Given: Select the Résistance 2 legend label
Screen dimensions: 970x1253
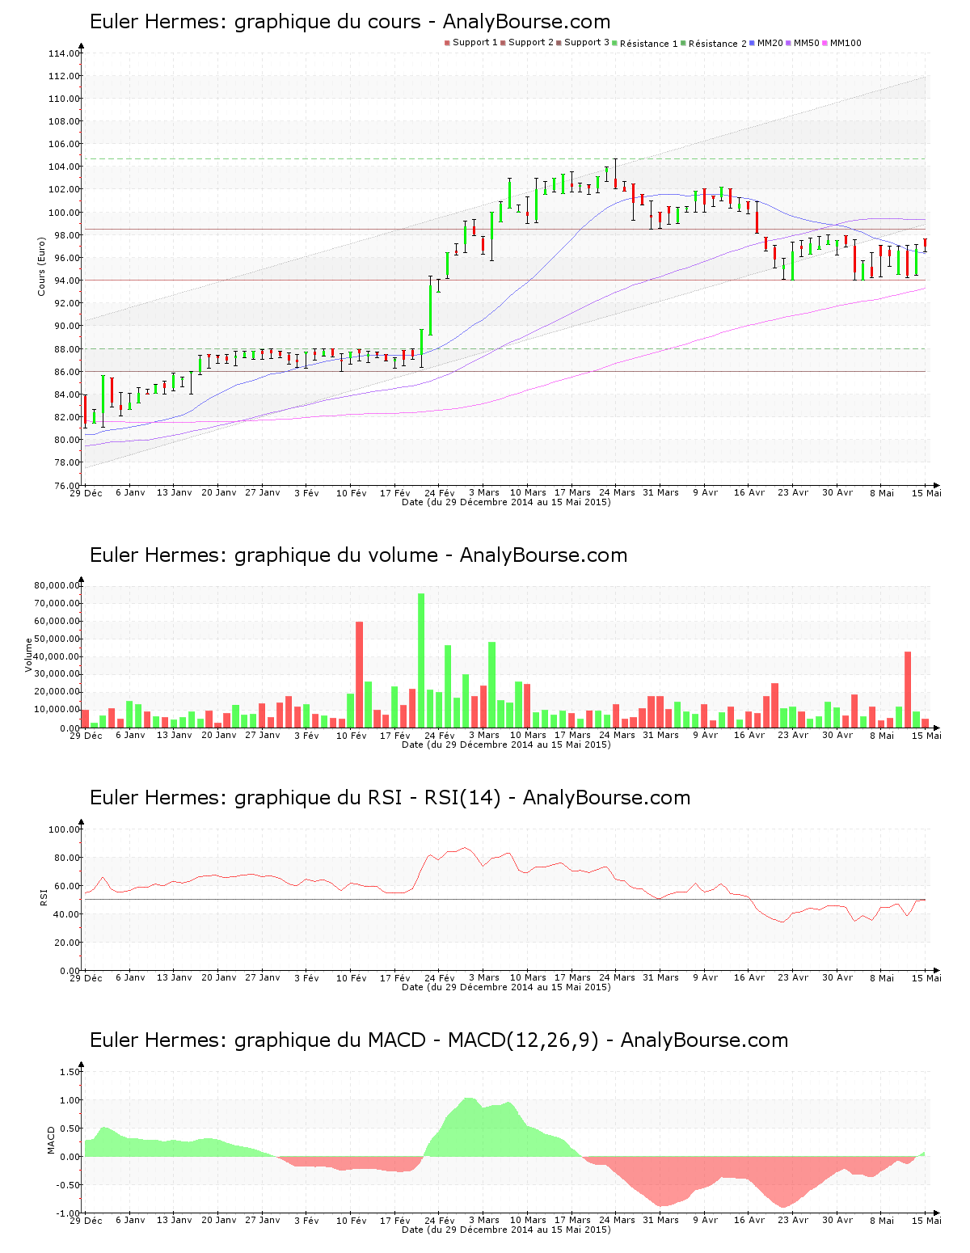Looking at the screenshot, I should point(718,43).
